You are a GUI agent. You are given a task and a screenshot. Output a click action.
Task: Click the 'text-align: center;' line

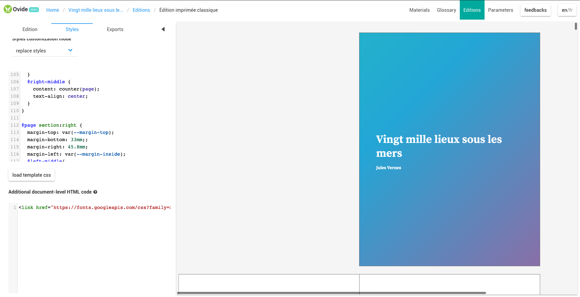(60, 96)
